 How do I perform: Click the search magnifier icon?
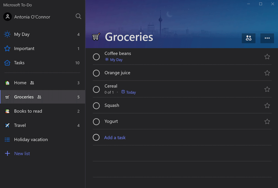coord(78,17)
